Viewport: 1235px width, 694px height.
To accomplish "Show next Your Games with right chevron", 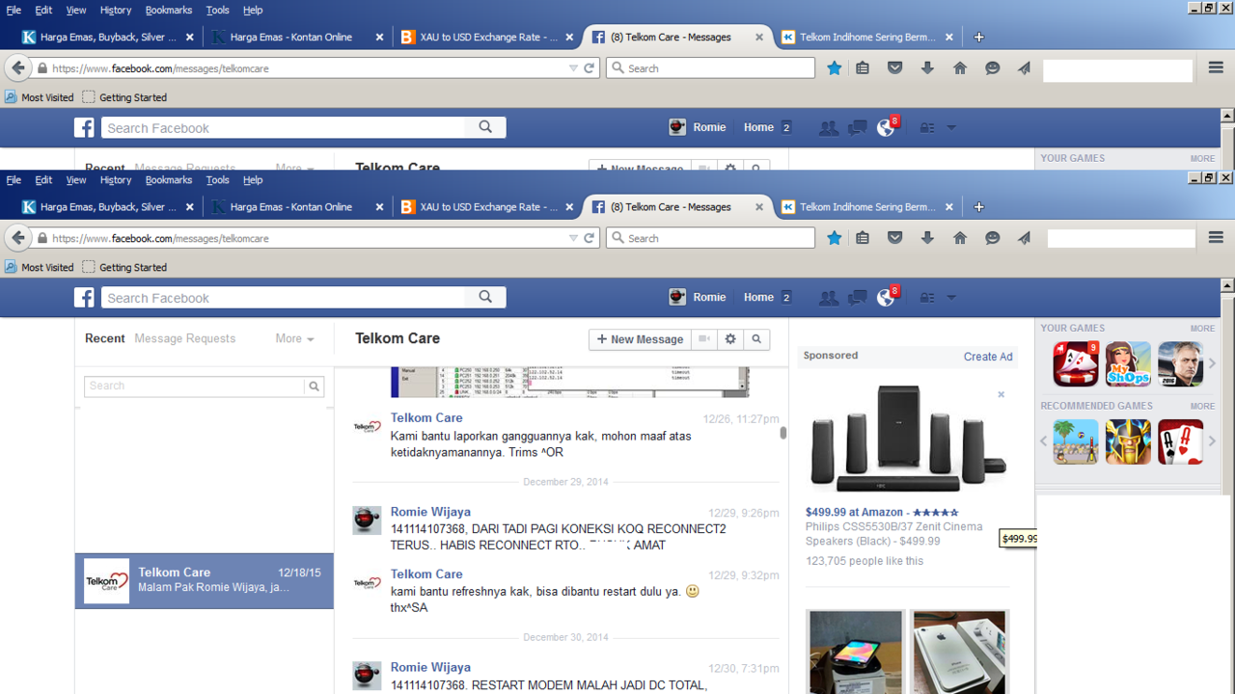I will pos(1213,363).
